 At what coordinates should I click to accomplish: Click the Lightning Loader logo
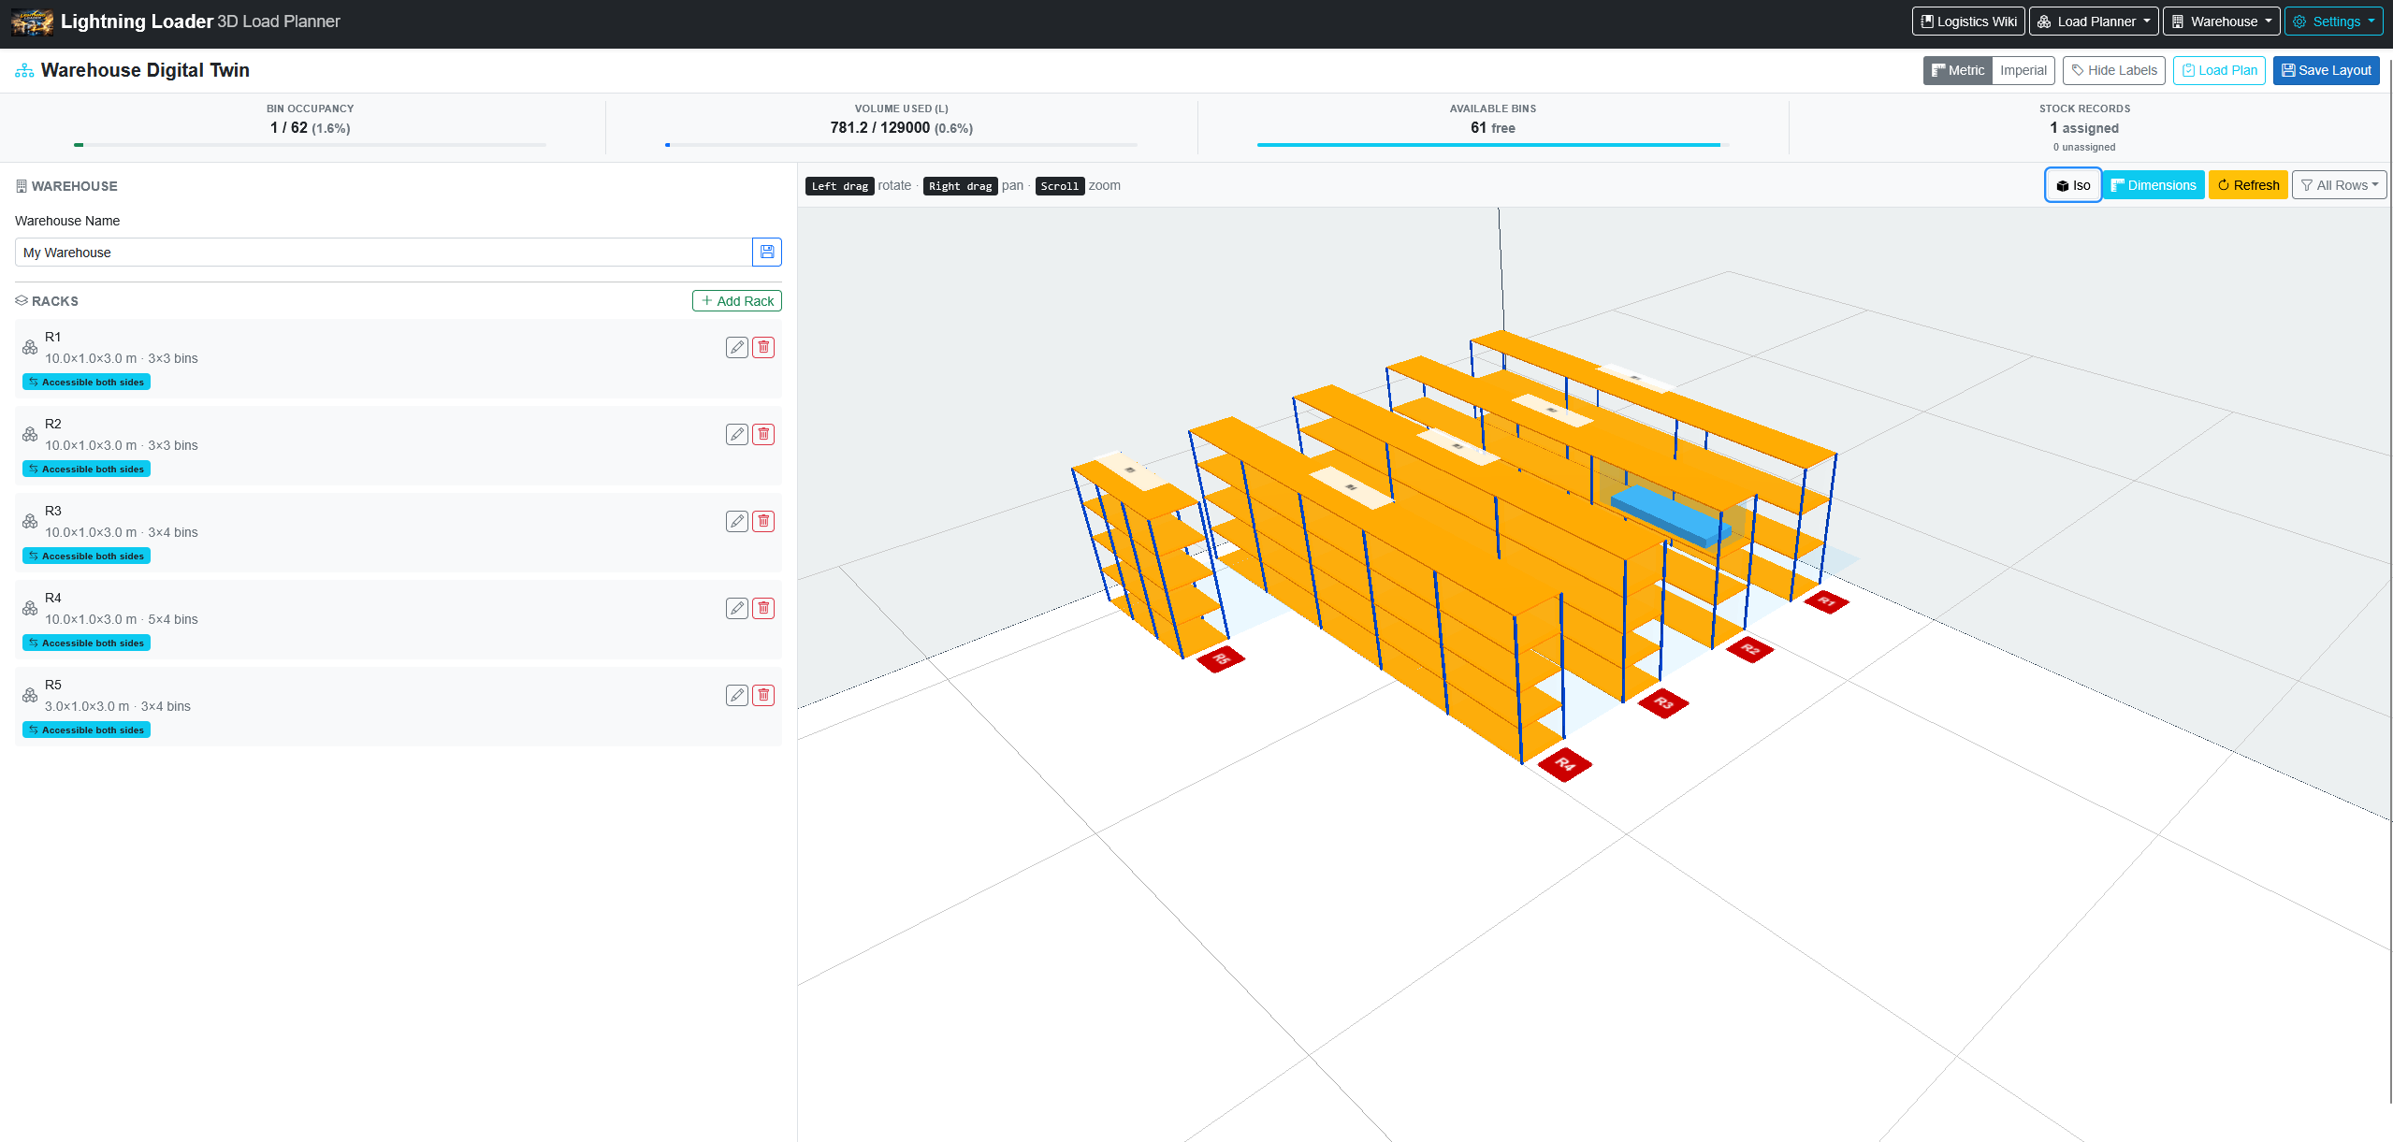(31, 22)
